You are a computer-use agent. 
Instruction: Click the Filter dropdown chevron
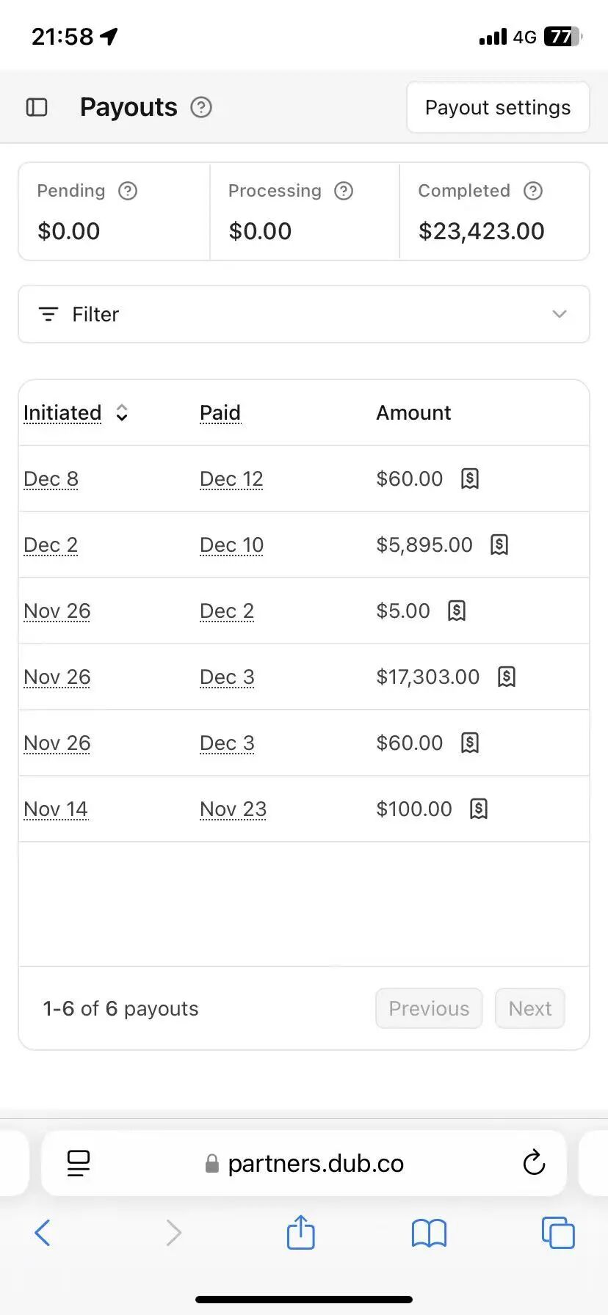pyautogui.click(x=560, y=314)
